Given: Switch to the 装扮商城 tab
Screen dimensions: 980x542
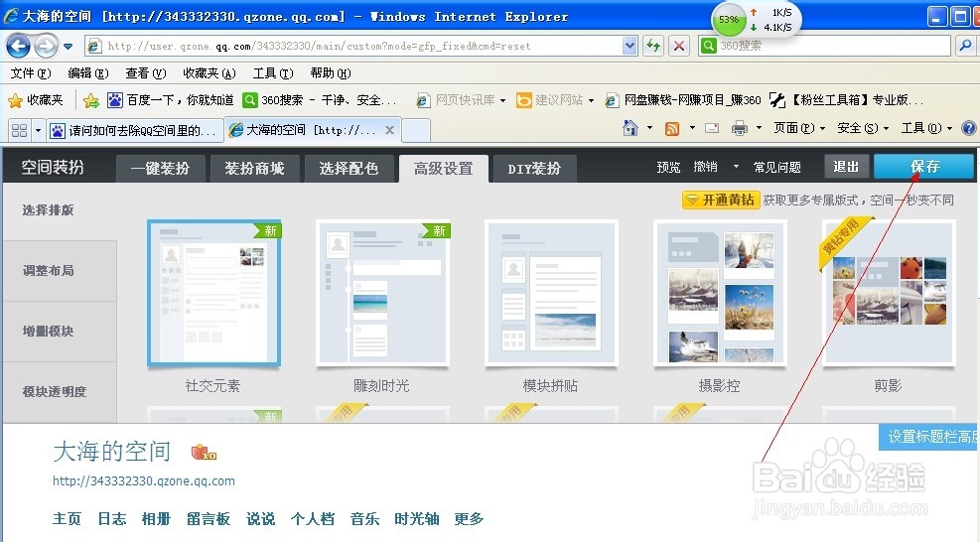Looking at the screenshot, I should tap(254, 168).
